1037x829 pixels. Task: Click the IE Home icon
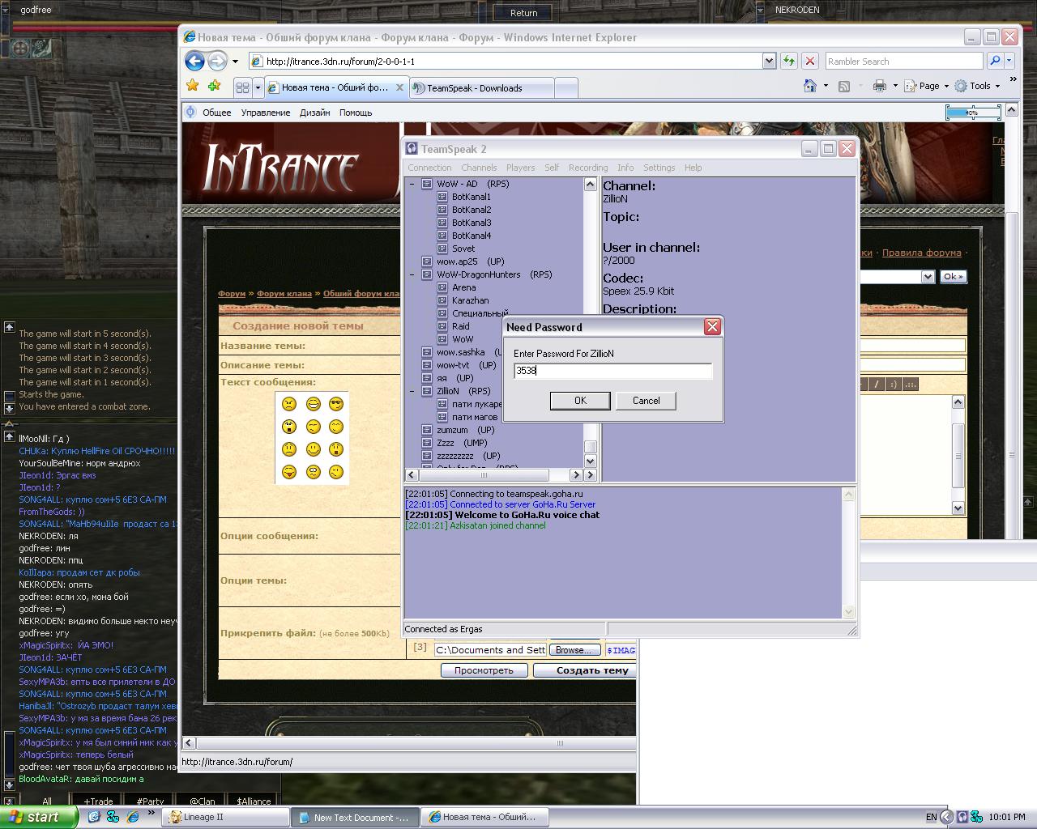809,86
